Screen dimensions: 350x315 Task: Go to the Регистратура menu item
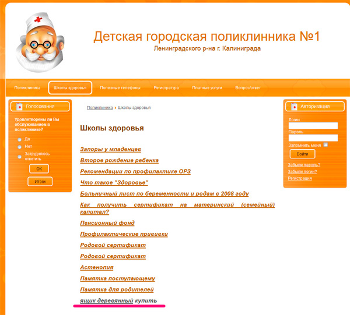[166, 88]
